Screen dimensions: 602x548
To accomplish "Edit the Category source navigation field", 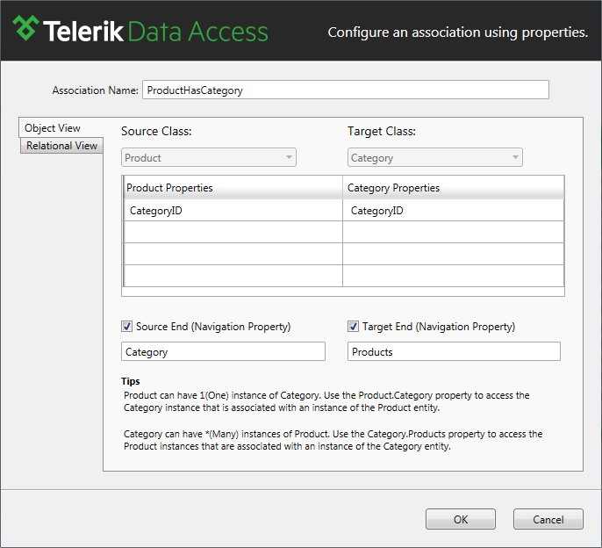I will 223,351.
